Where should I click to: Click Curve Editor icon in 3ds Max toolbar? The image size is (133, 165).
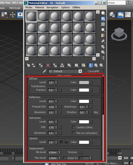(128, 15)
